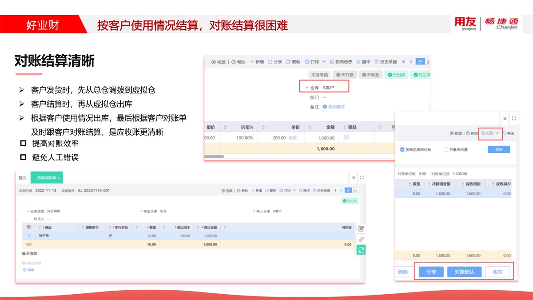Viewport: 533px width, 300px height.
Task: Click the 复制 copy icon in sales toolbar
Action: coord(288,62)
